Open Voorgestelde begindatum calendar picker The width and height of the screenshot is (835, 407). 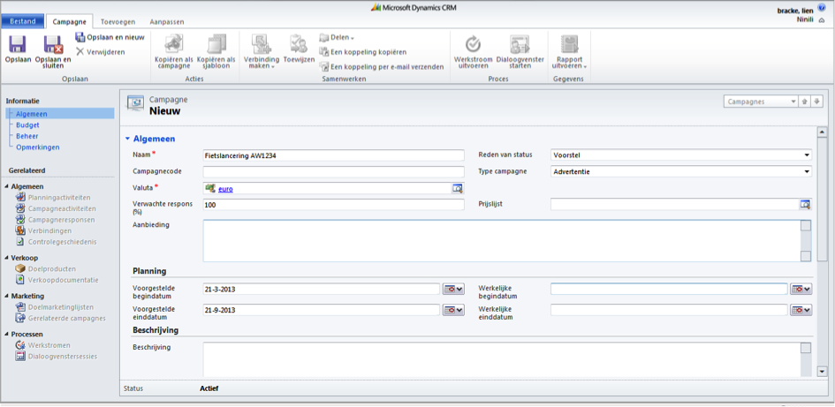click(x=453, y=289)
